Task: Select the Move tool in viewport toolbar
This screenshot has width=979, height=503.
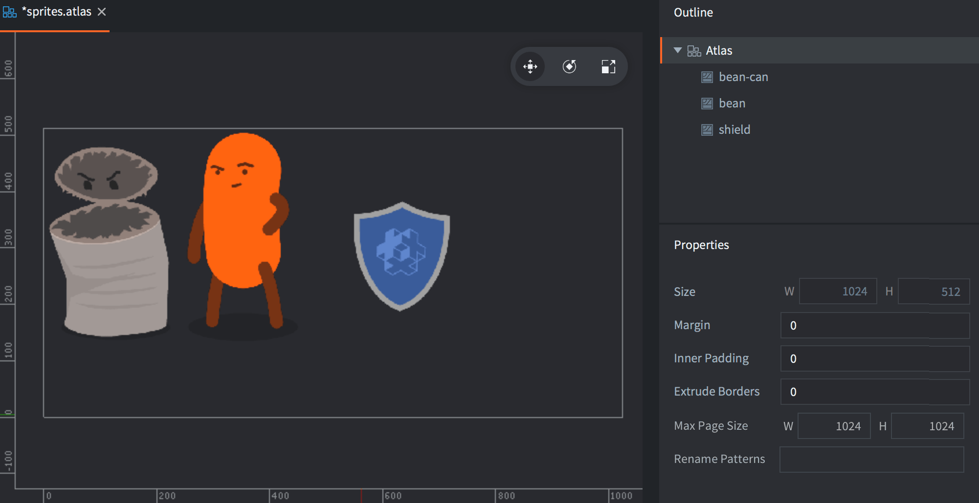Action: pos(530,66)
